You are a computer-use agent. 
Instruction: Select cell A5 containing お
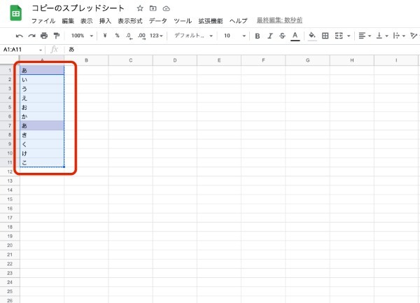[42, 107]
